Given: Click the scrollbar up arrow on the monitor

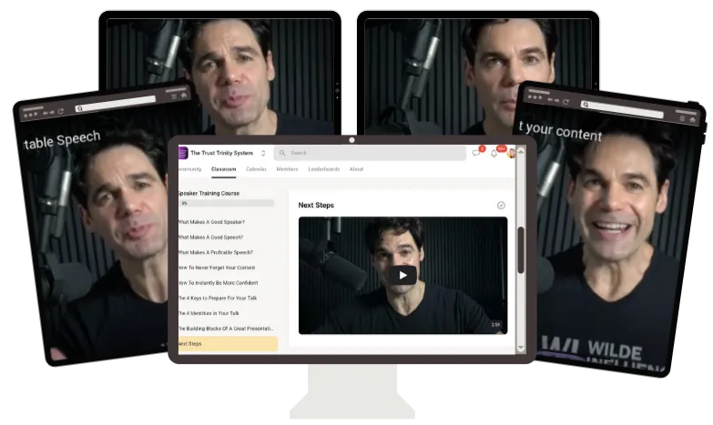Looking at the screenshot, I should (521, 151).
